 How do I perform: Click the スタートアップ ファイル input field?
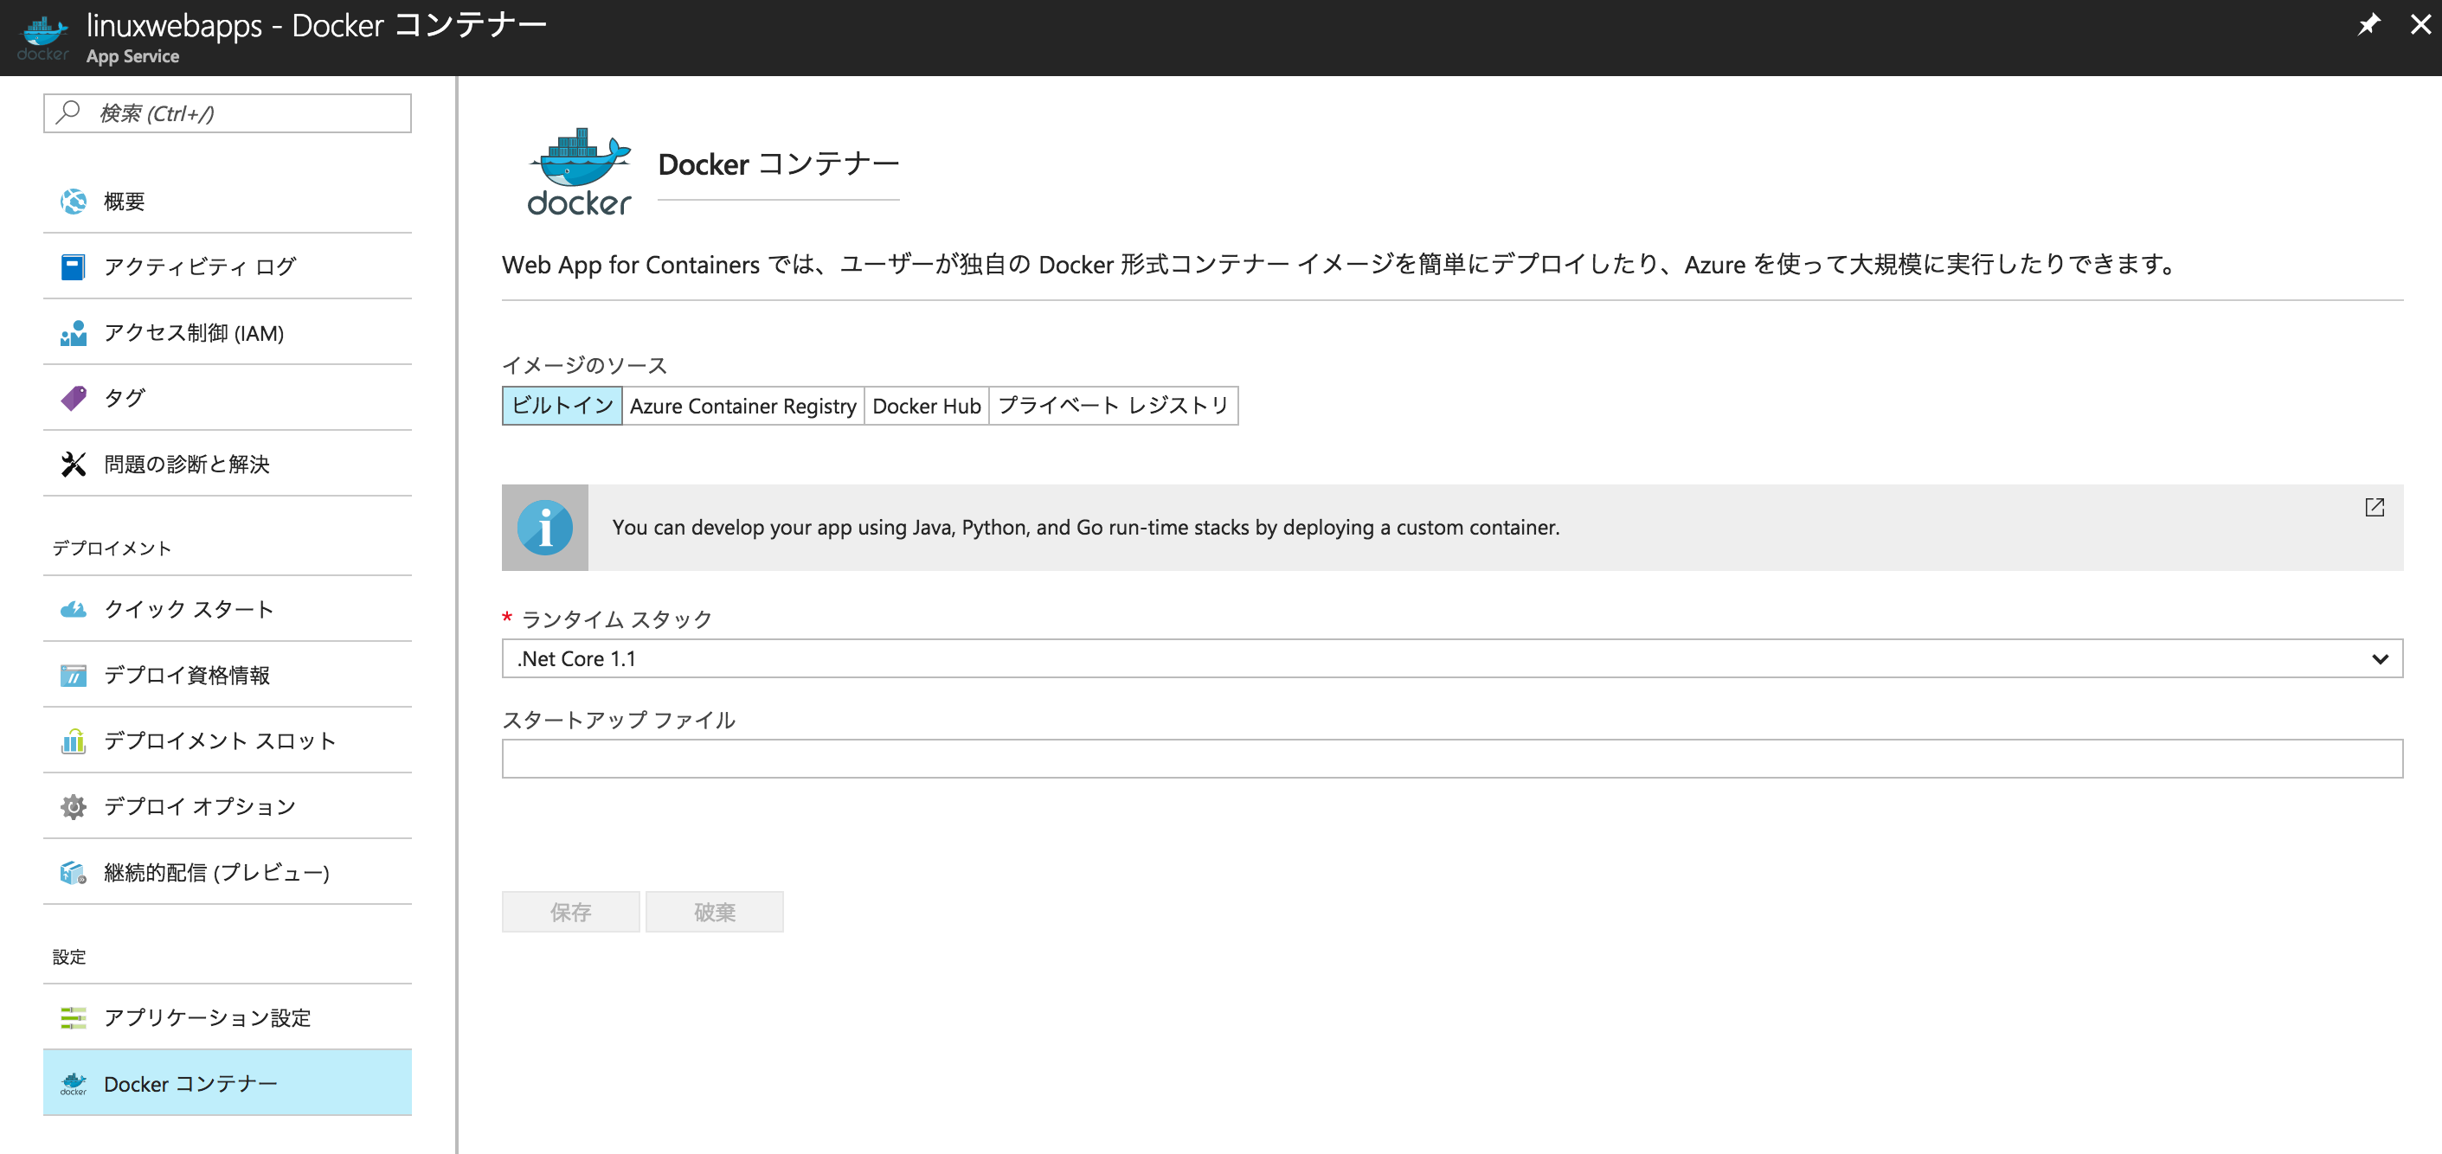(x=1452, y=759)
